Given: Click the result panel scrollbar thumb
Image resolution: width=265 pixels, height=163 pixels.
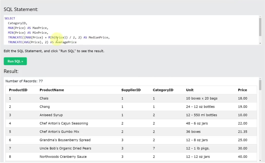Looking at the screenshot, I should click(260, 85).
